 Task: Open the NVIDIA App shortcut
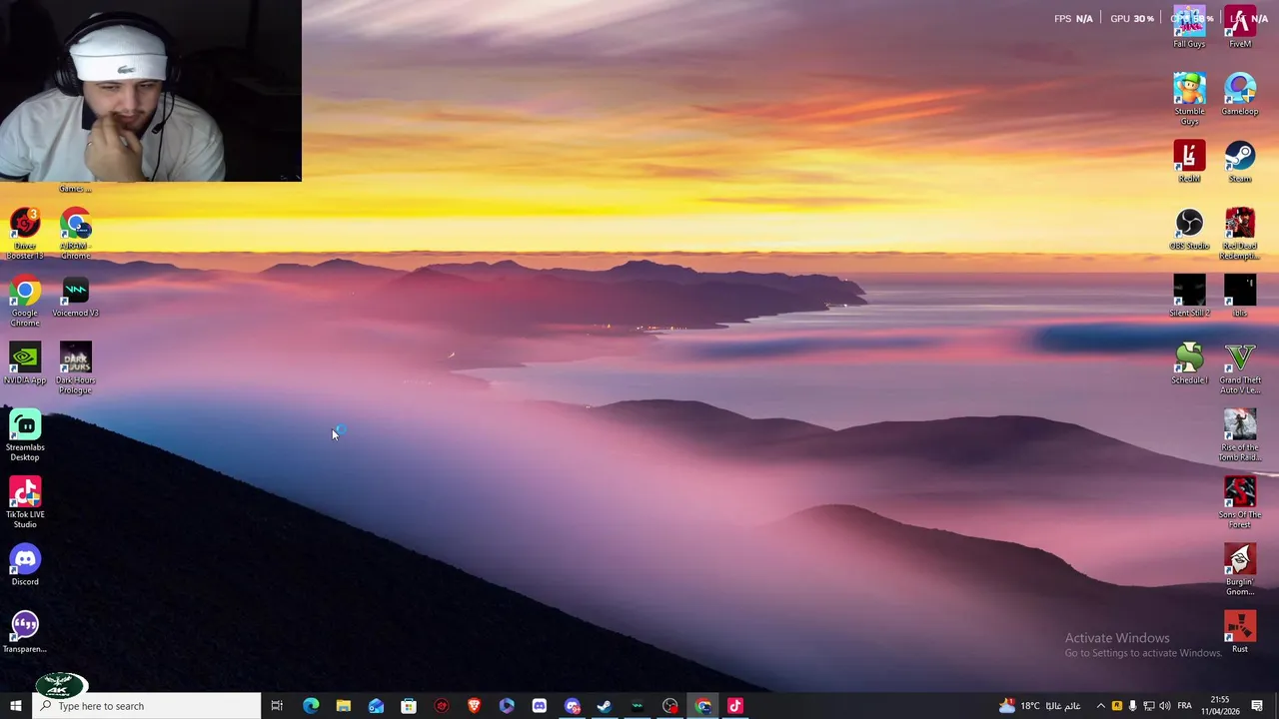pos(25,362)
